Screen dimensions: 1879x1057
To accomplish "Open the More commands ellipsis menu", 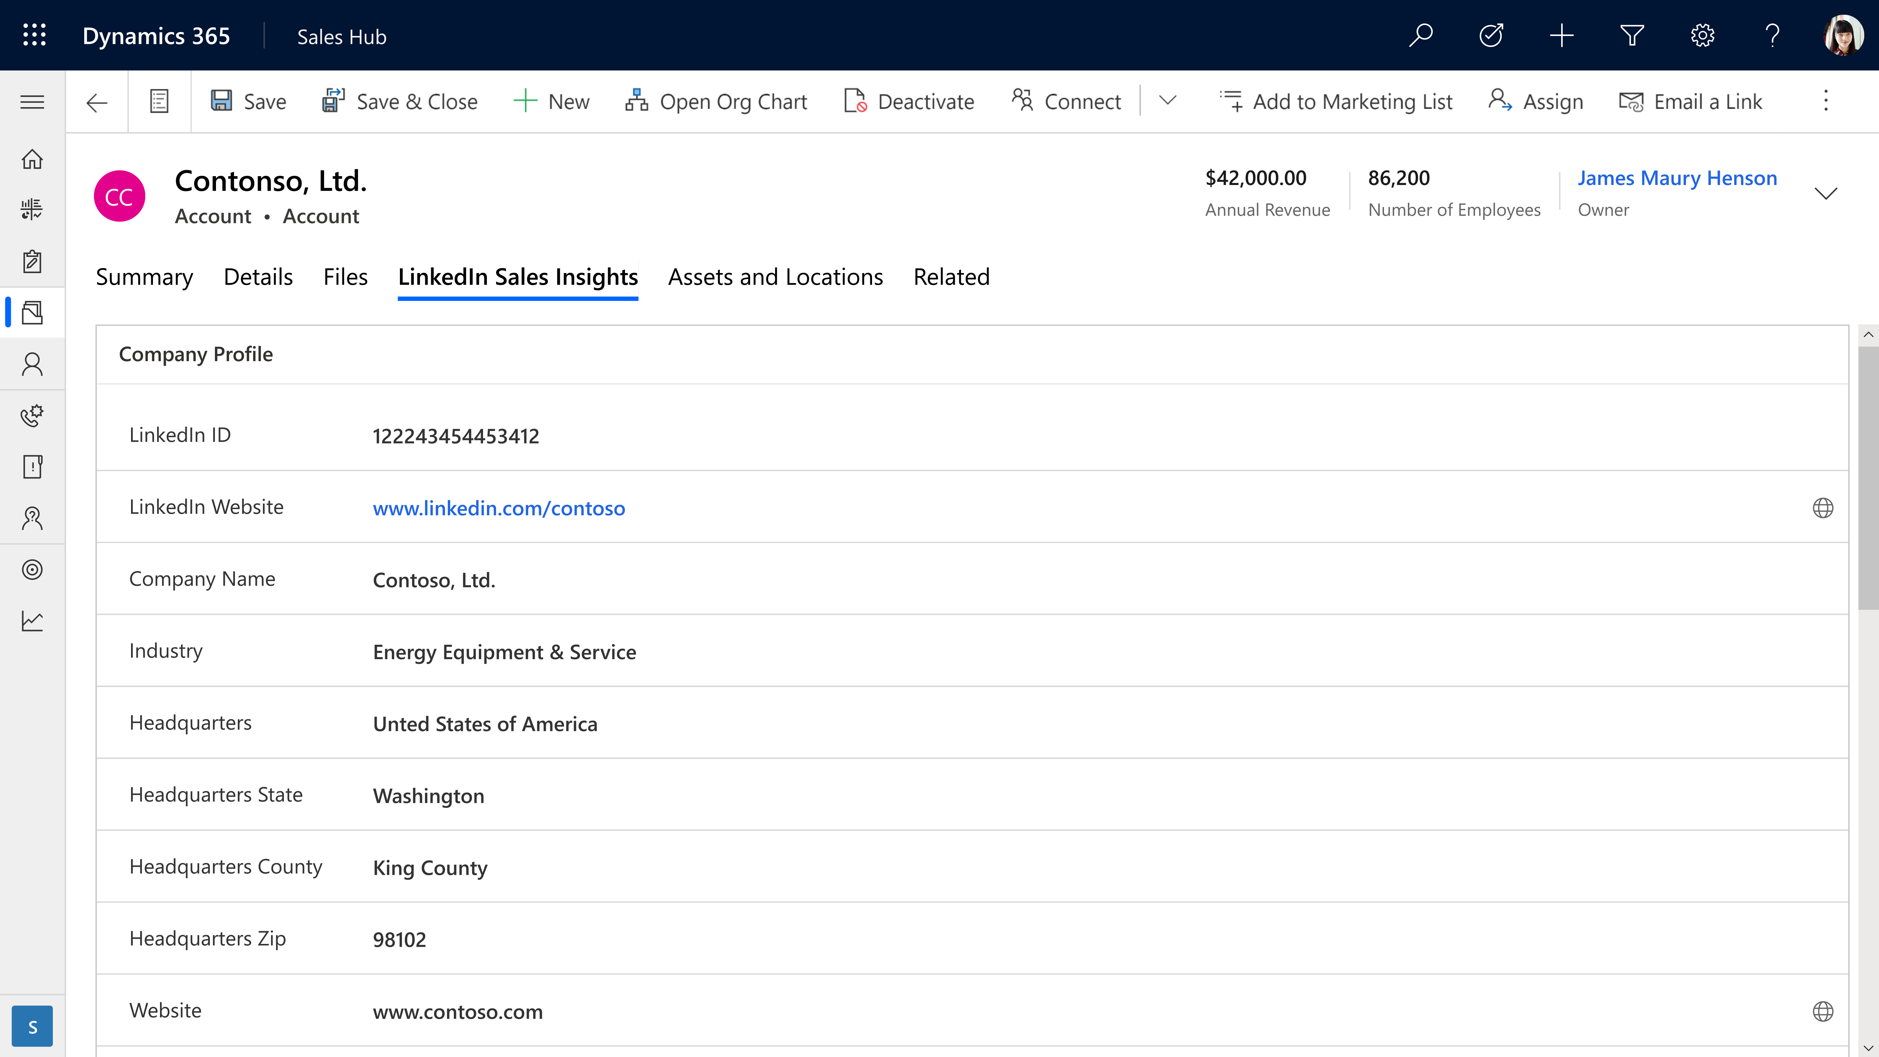I will click(1825, 101).
